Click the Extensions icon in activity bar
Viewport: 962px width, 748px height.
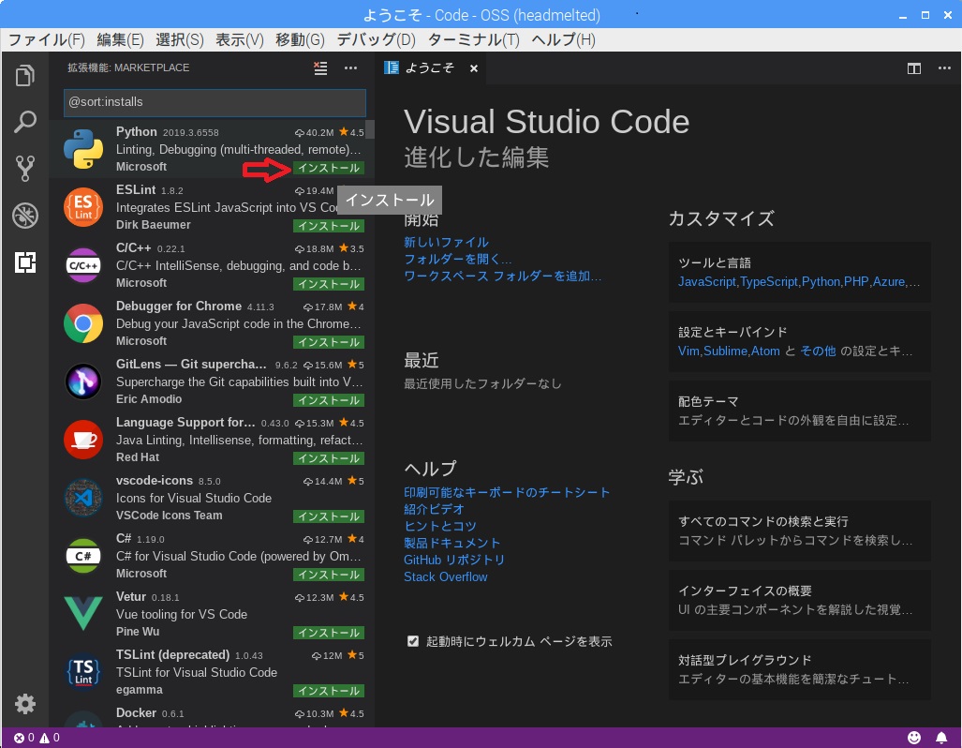coord(24,262)
